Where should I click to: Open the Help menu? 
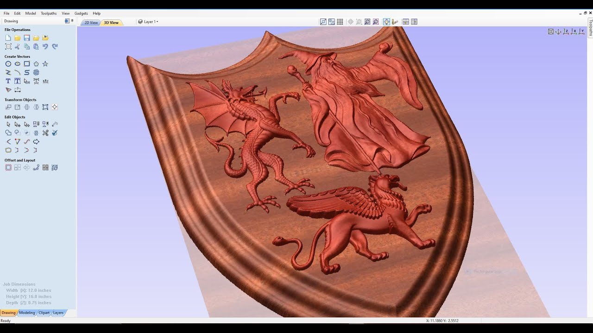coord(96,13)
